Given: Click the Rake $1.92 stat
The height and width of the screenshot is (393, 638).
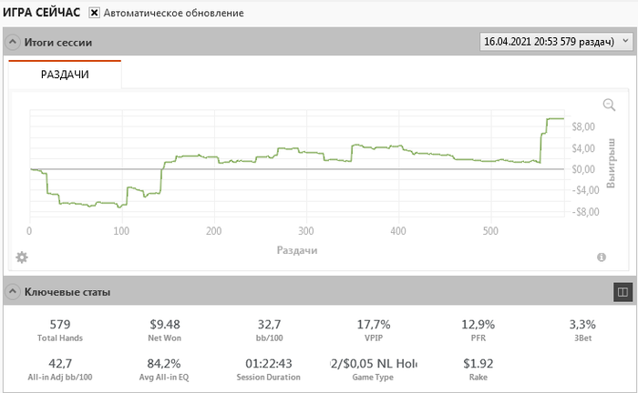Looking at the screenshot, I should (x=479, y=368).
